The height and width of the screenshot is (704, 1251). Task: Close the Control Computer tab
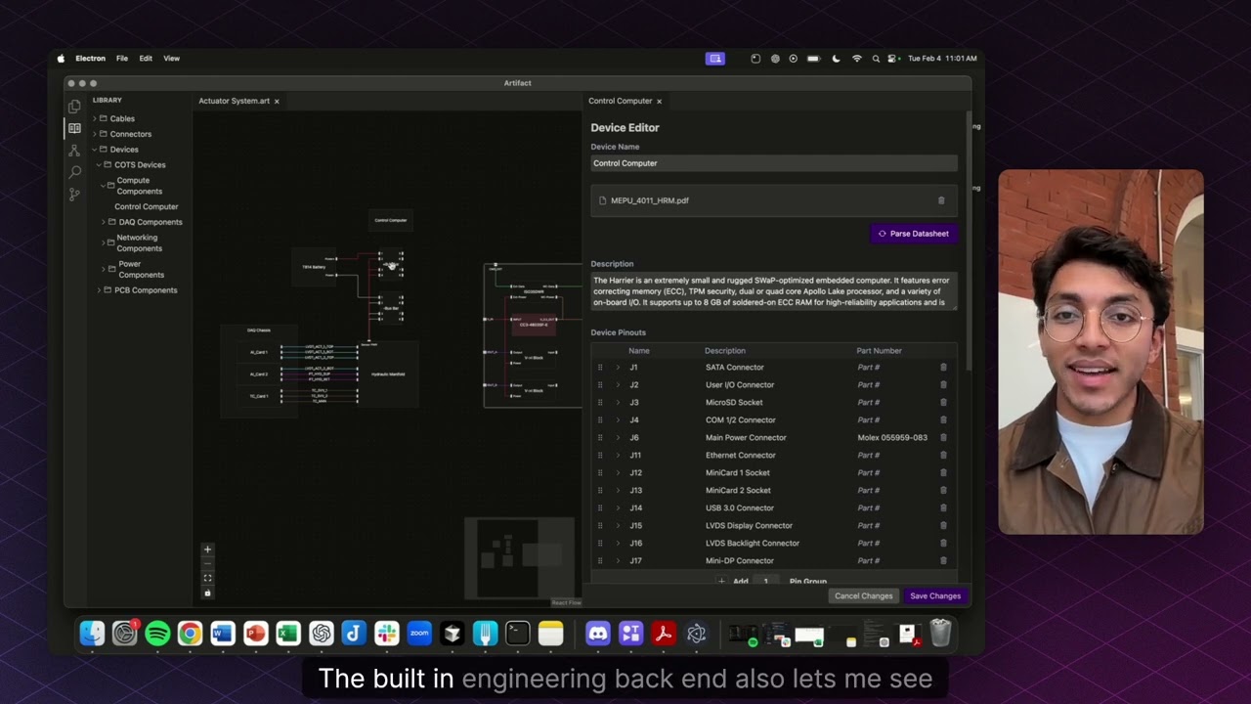659,102
